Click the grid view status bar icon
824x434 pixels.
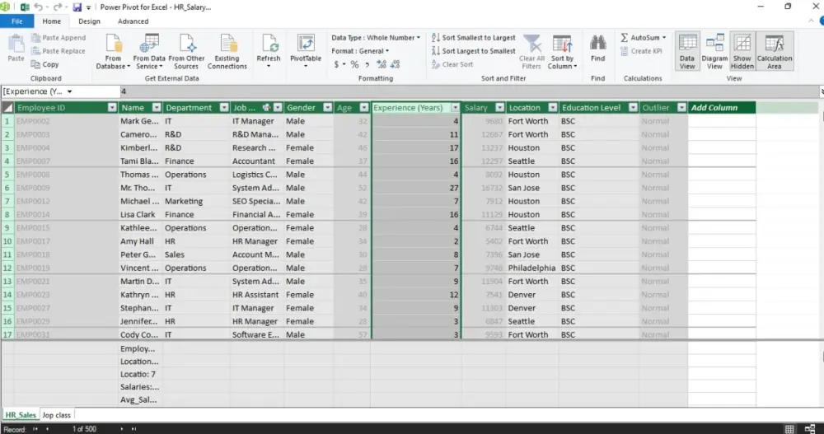[789, 429]
